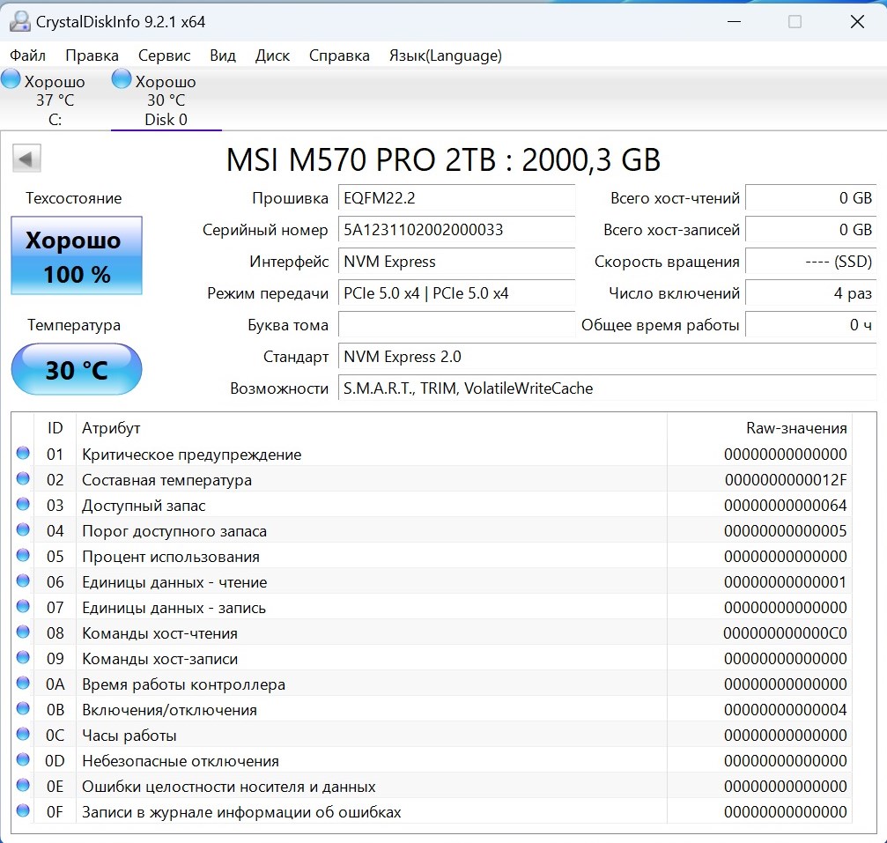Screen dimensions: 887x843
Task: Click the Raw-значения column header
Action: point(795,428)
